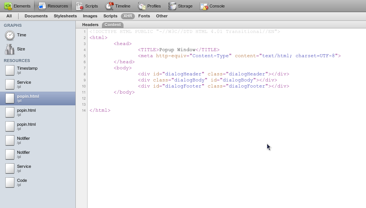This screenshot has height=208, width=366.
Task: Open the Profiles panel icon
Action: pos(142,6)
